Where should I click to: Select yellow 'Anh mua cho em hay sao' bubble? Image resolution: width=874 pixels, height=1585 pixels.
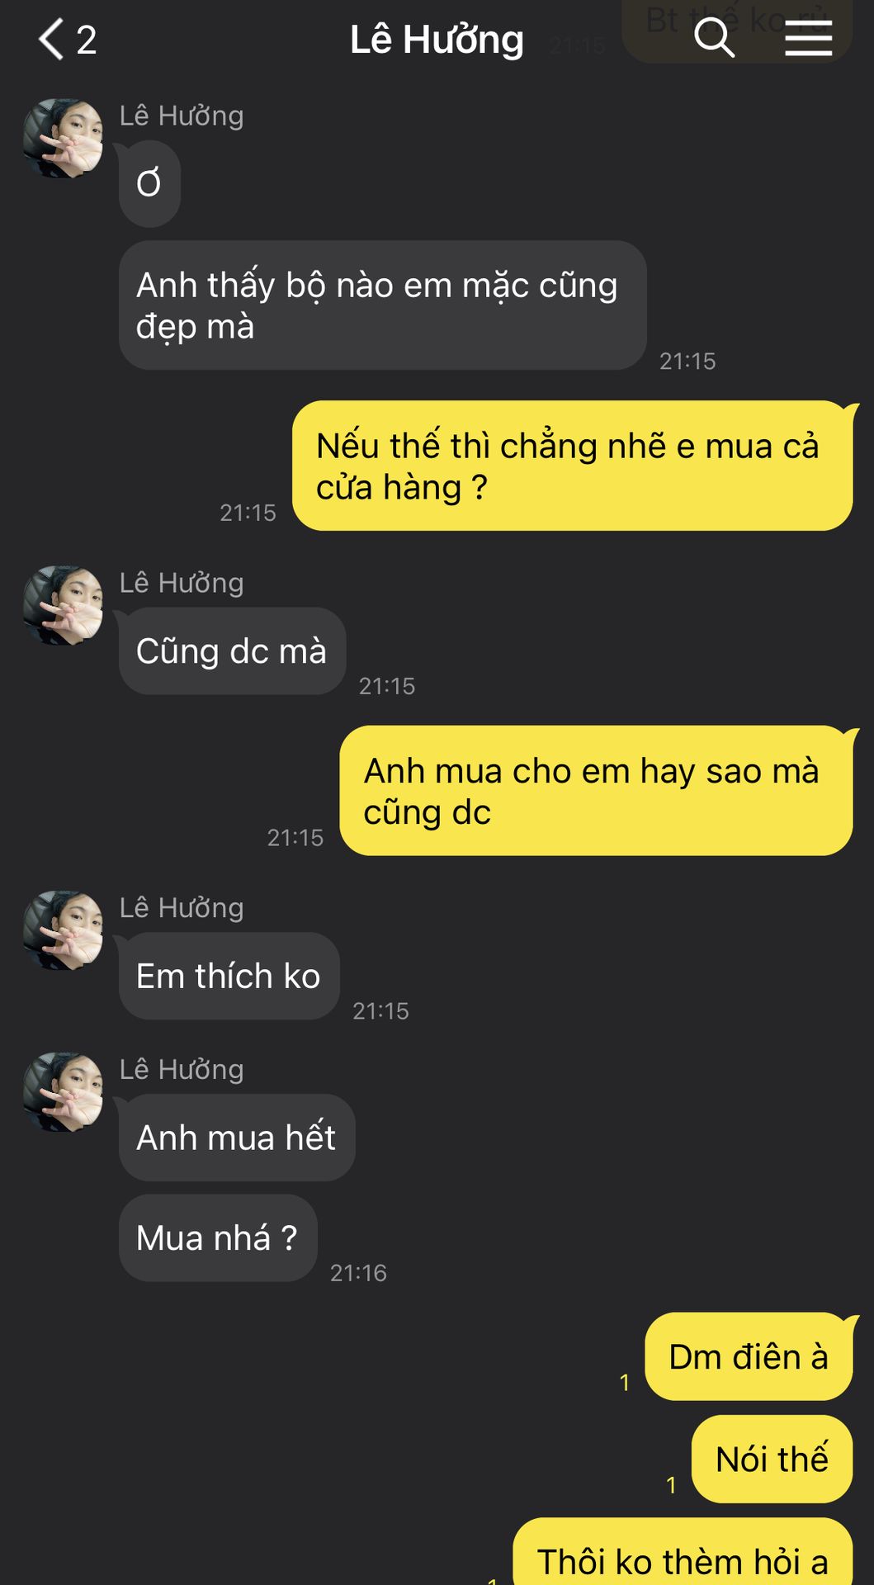click(596, 791)
